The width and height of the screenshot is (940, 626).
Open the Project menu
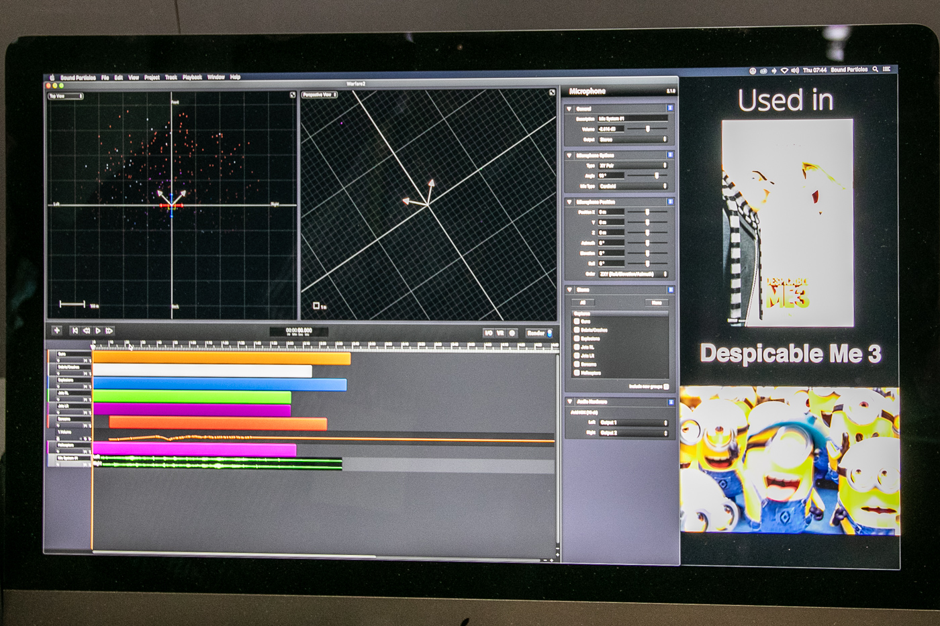click(152, 77)
